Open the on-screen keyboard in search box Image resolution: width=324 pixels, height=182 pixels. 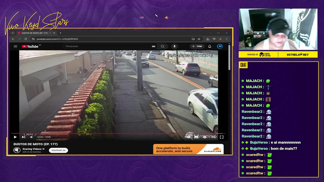click(x=153, y=46)
